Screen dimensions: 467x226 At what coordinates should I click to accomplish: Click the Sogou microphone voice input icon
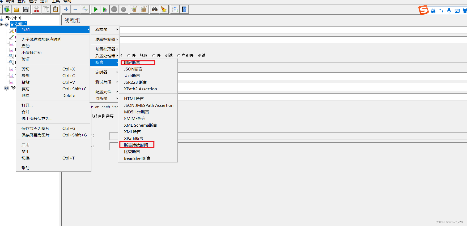coord(449,11)
